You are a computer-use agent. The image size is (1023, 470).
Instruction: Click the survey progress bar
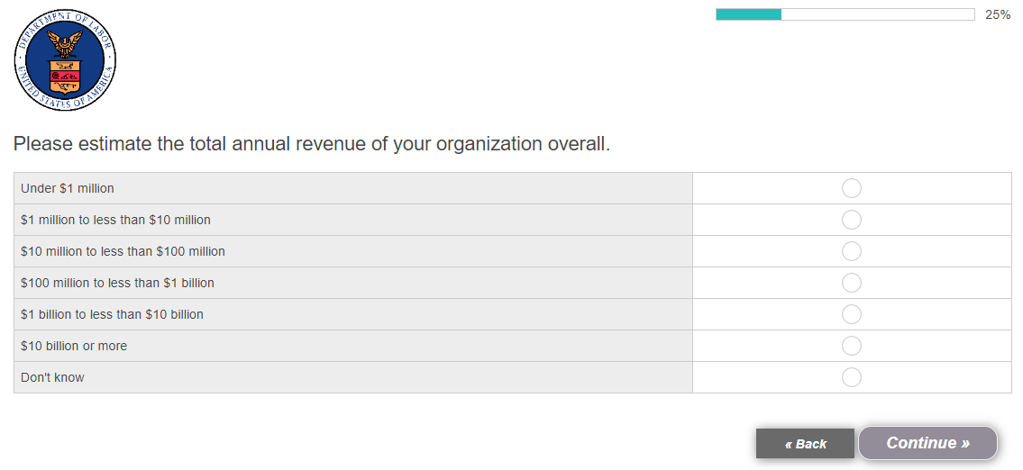tap(845, 14)
